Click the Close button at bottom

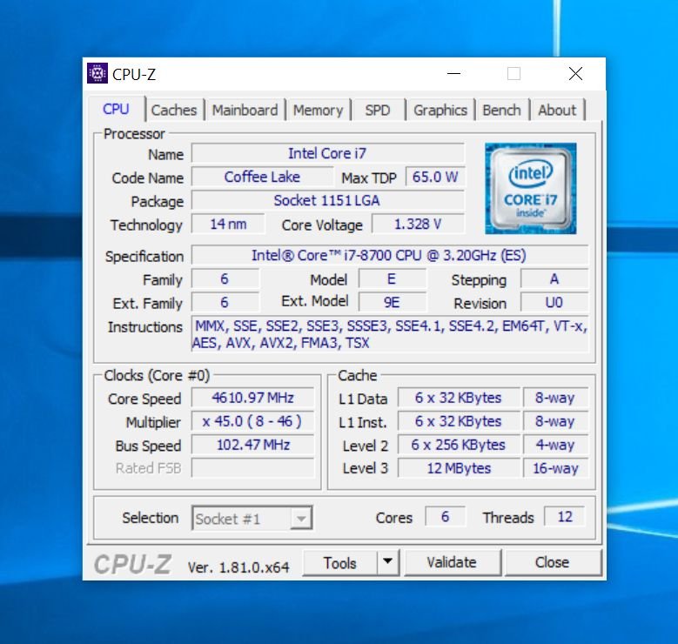(x=552, y=562)
